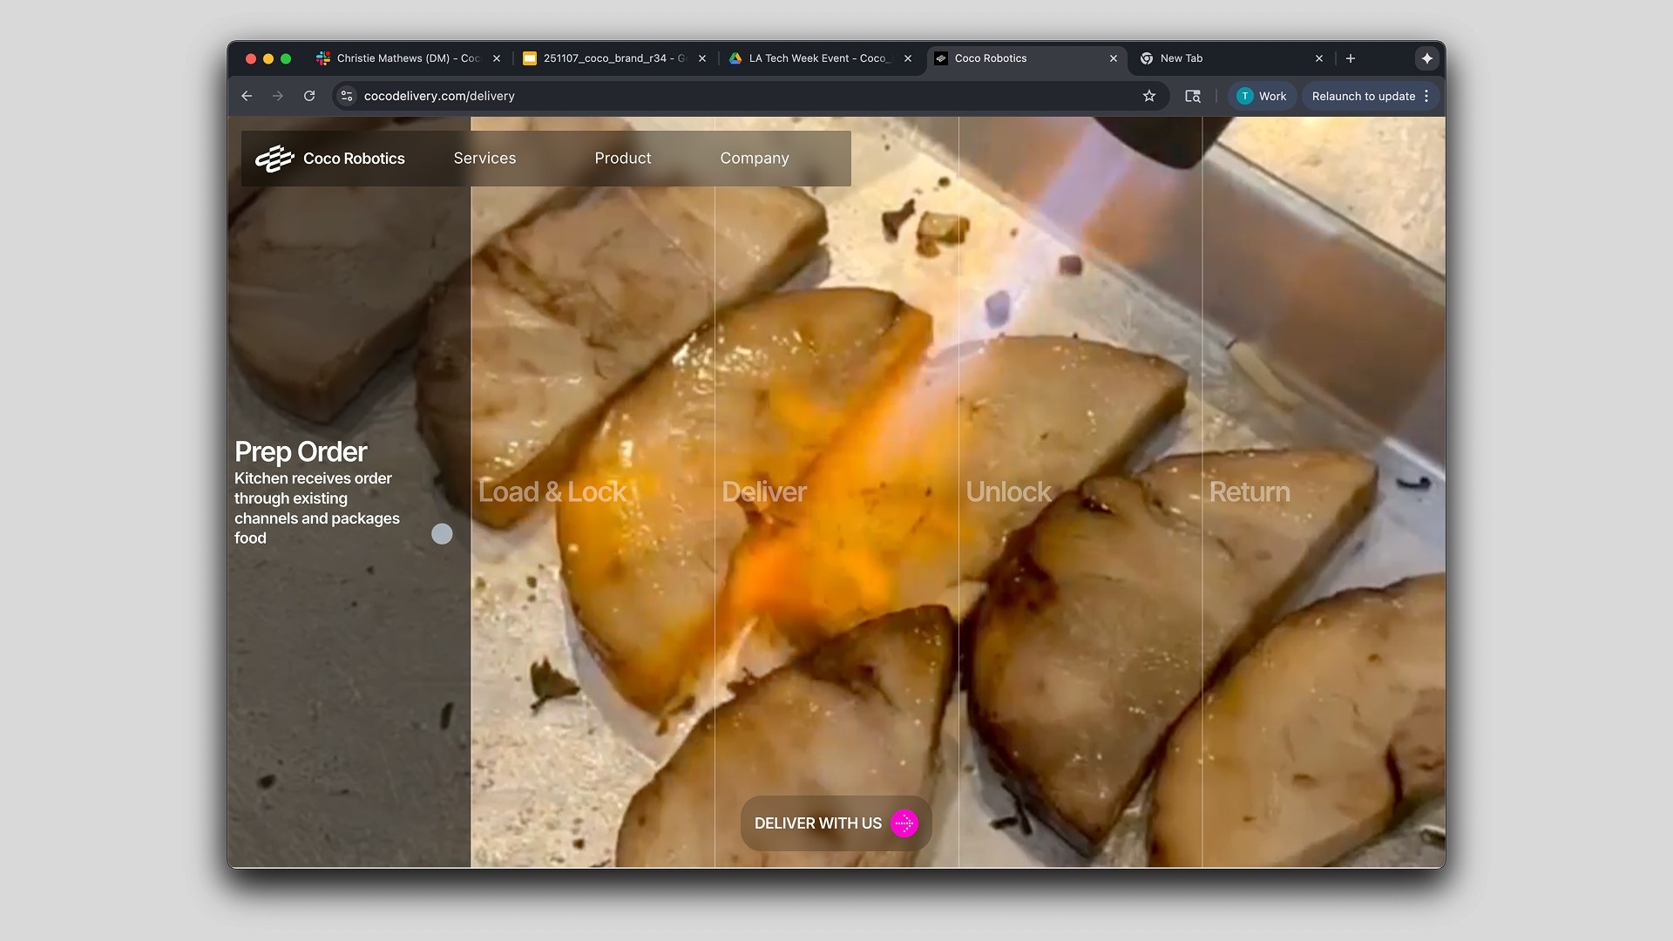Click the Coco Robotics logo icon

[x=274, y=159]
